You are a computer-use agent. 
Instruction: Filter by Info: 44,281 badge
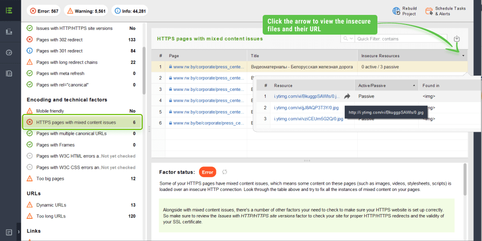pos(130,11)
